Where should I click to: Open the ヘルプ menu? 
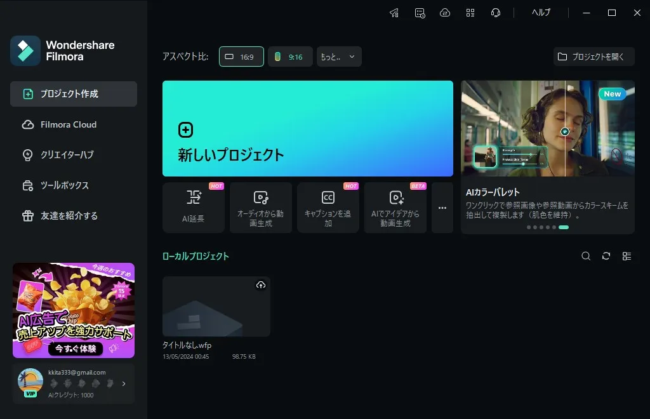click(540, 12)
